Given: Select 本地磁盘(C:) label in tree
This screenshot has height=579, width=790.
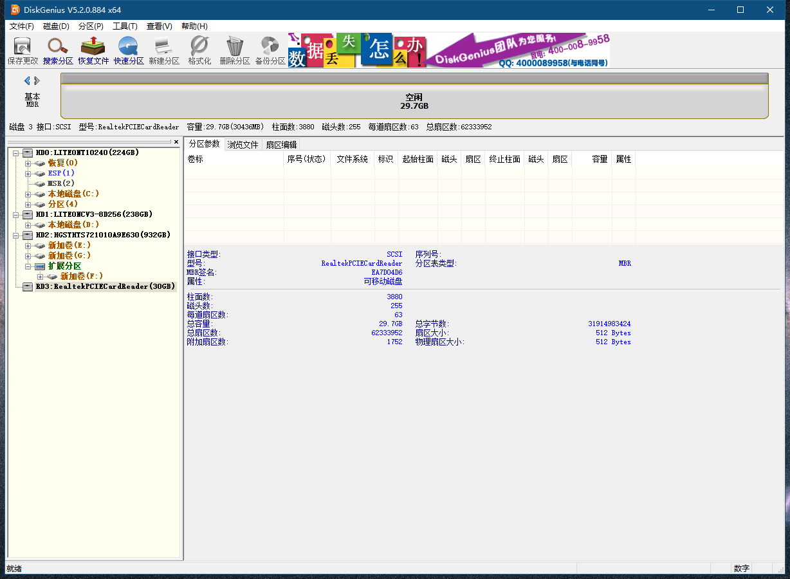Looking at the screenshot, I should (x=73, y=194).
